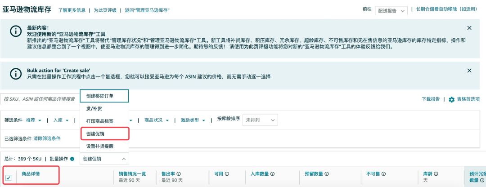The width and height of the screenshot is (486, 187).
Task: Click the gear icon beside 表格首选项
Action: (x=452, y=99)
